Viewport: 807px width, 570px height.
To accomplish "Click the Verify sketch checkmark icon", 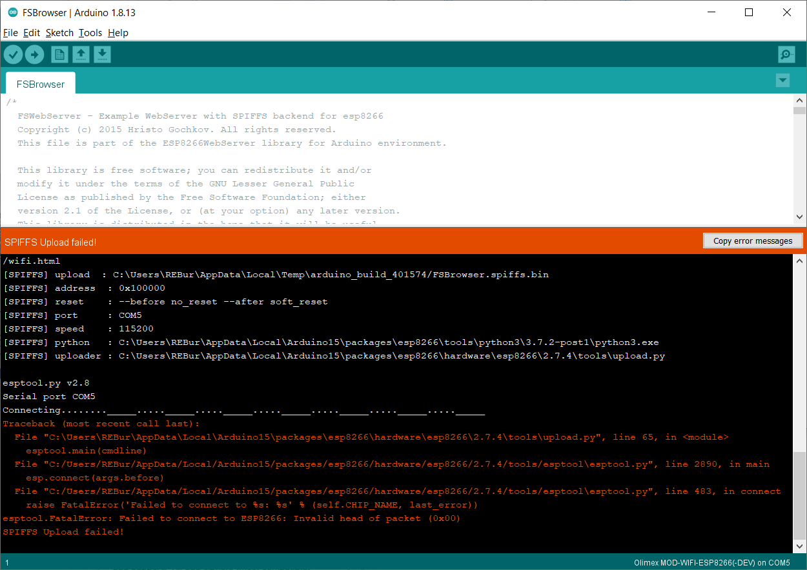I will pos(13,55).
